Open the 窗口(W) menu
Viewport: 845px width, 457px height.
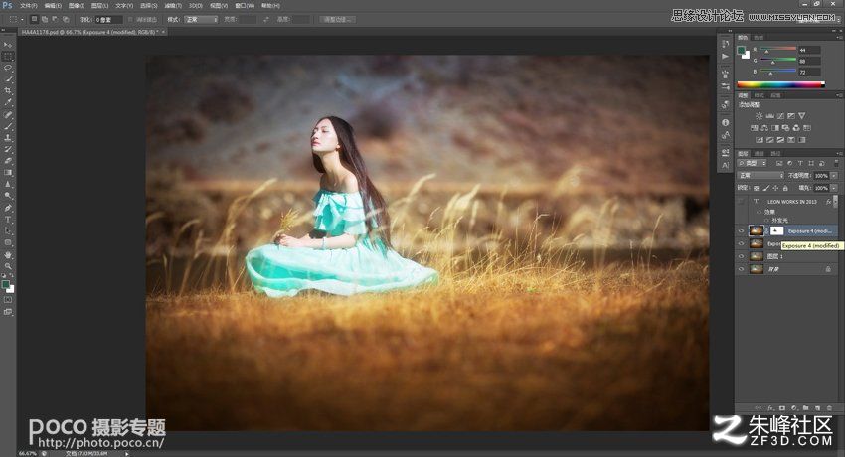pyautogui.click(x=245, y=5)
